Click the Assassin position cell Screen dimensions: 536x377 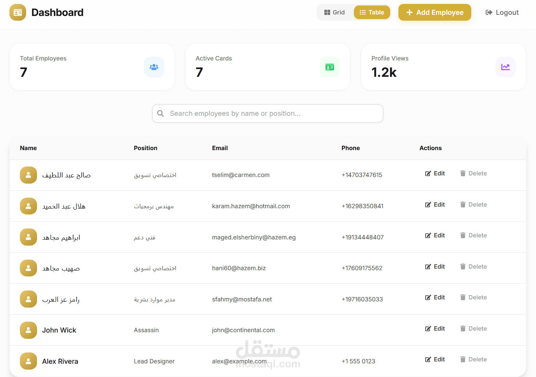click(x=146, y=330)
